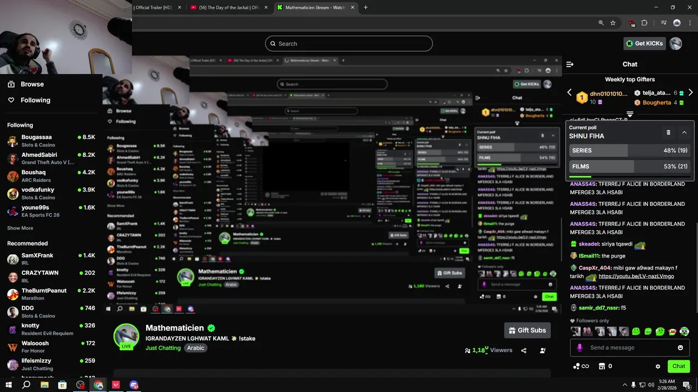Open the youtu.be link in chat
698x392 pixels.
636,276
